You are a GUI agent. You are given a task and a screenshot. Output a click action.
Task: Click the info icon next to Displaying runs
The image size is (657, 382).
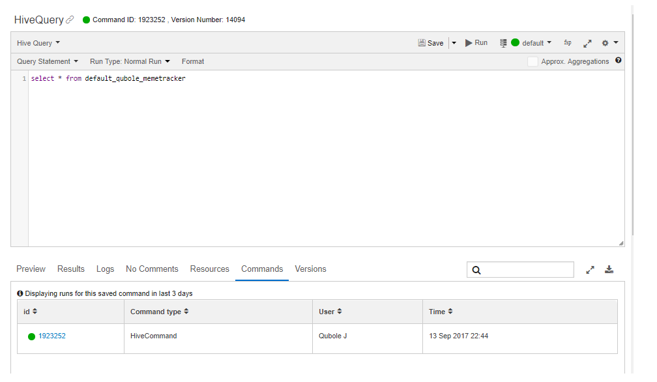coord(20,293)
